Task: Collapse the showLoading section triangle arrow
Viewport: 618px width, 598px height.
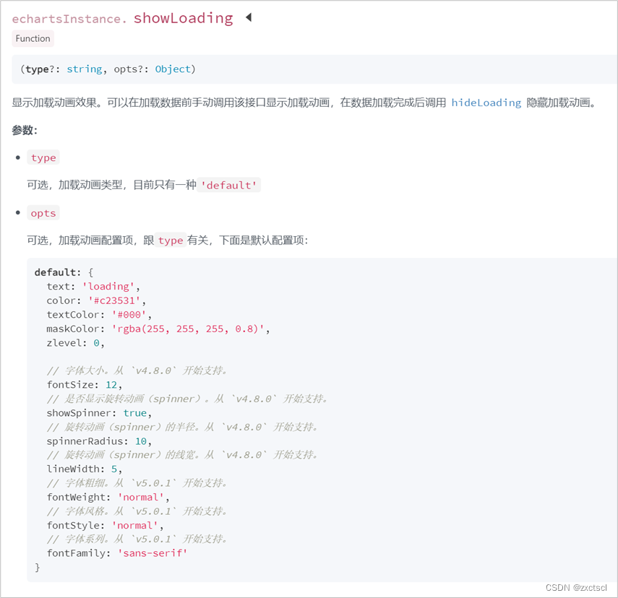Action: point(249,17)
